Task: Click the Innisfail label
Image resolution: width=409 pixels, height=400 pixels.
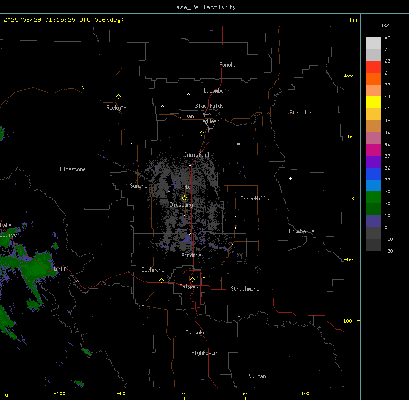Action: pos(197,155)
